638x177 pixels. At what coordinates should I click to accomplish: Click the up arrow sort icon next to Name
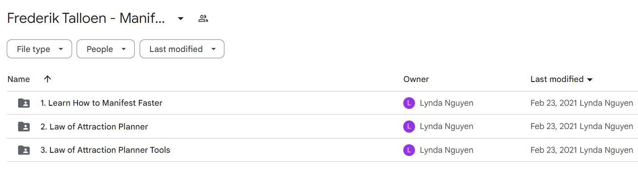(x=47, y=79)
